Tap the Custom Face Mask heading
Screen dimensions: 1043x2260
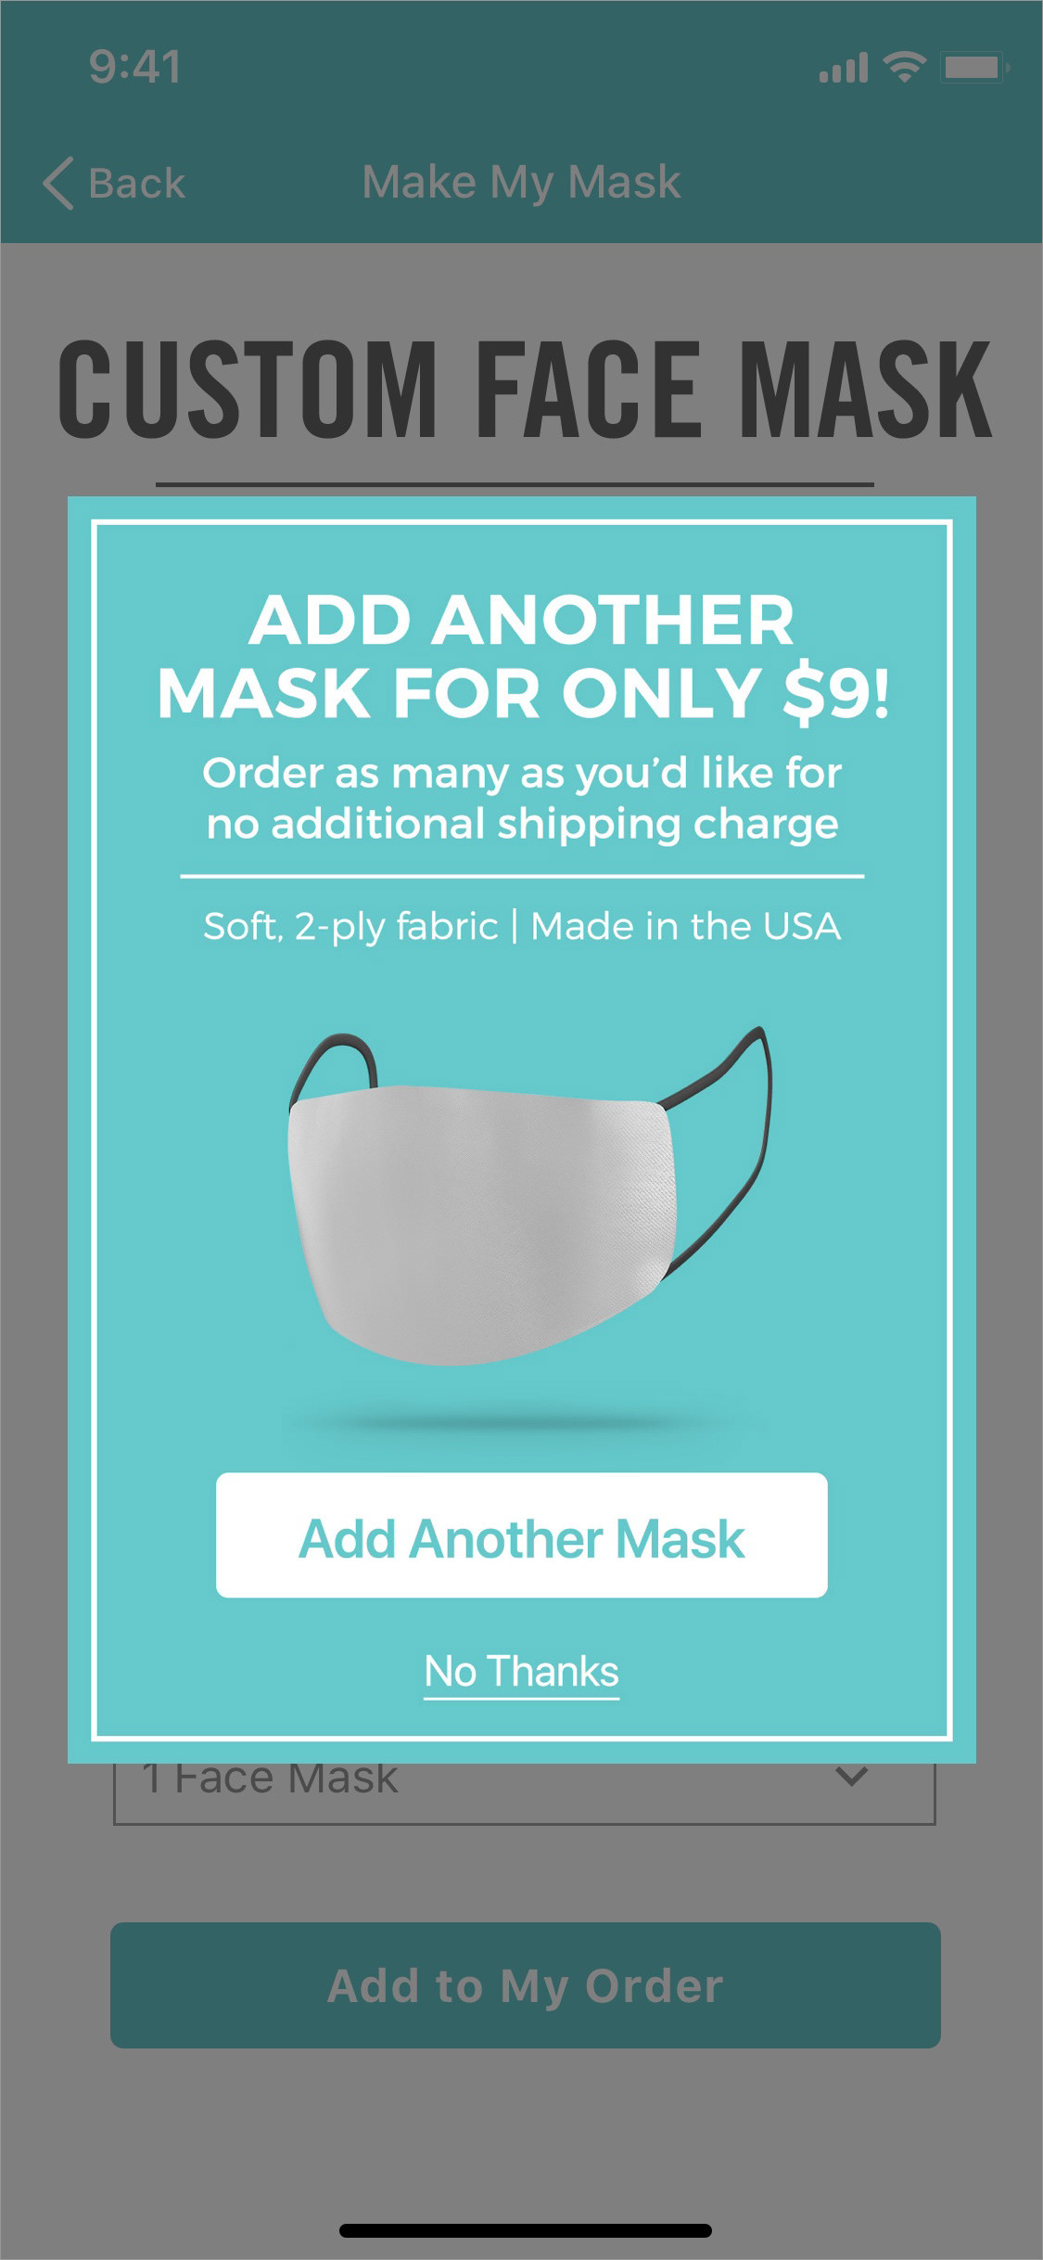(526, 388)
